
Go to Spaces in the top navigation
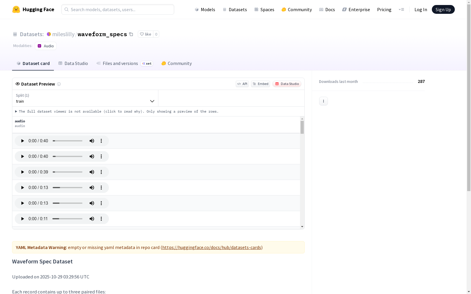tap(264, 9)
